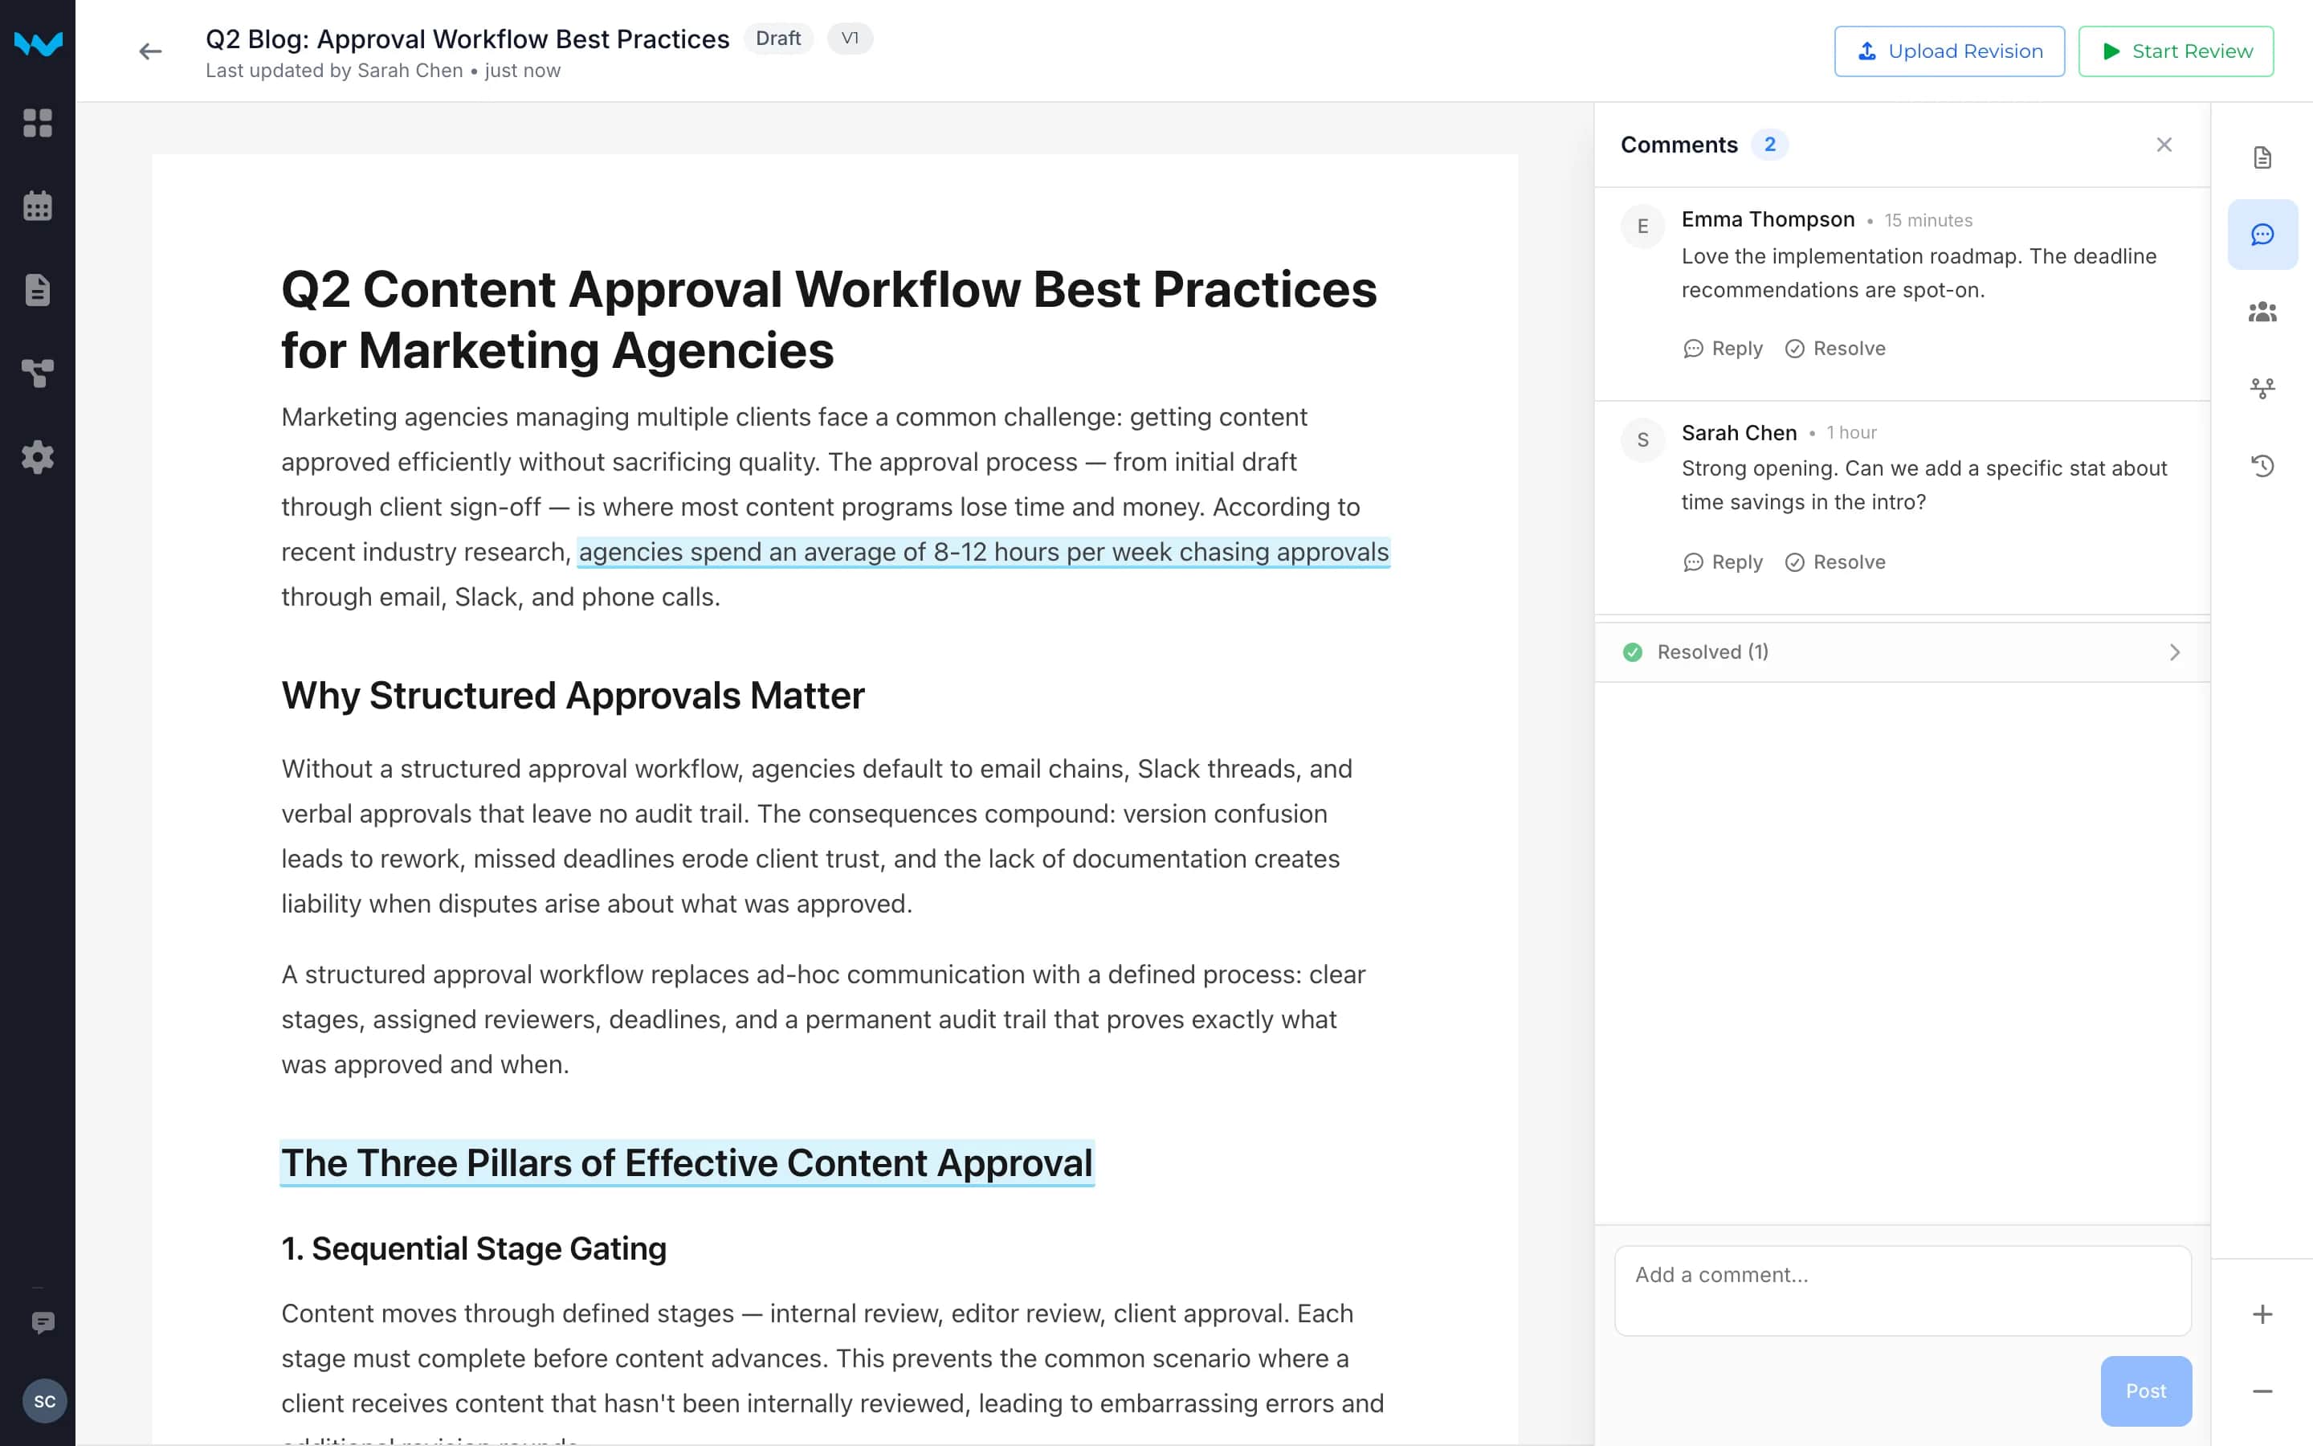
Task: Click the comments count badge 2
Action: click(x=1769, y=145)
